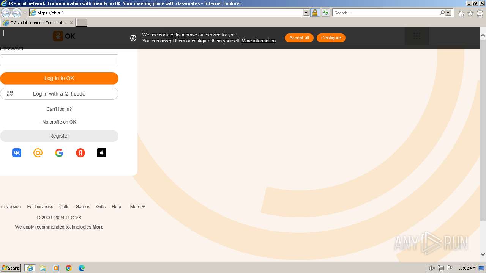
Task: Log in with Google icon
Action: (59, 153)
